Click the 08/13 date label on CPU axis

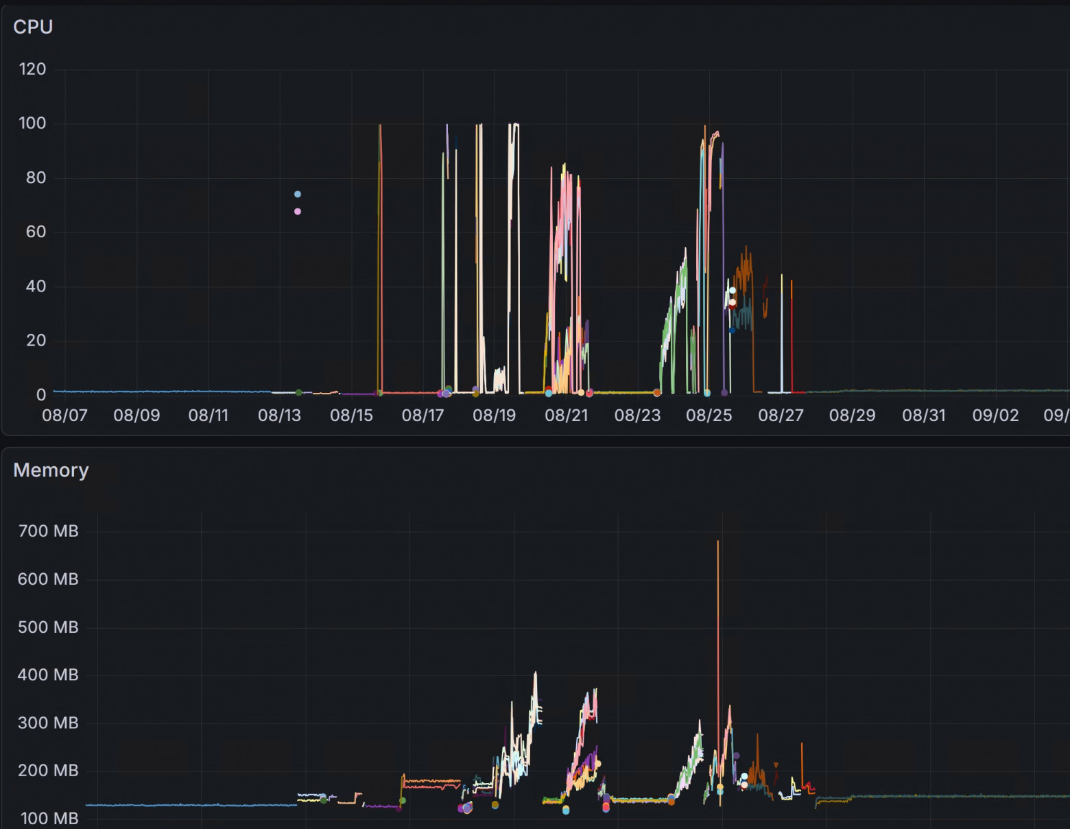pos(279,415)
